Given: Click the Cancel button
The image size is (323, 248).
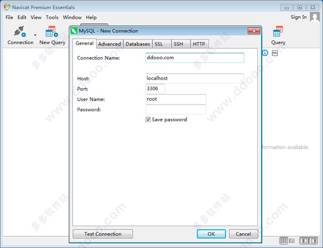Looking at the screenshot, I should point(243,234).
